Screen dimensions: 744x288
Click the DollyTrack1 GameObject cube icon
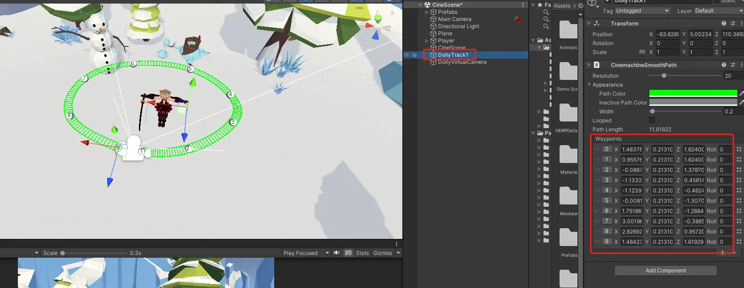(433, 55)
